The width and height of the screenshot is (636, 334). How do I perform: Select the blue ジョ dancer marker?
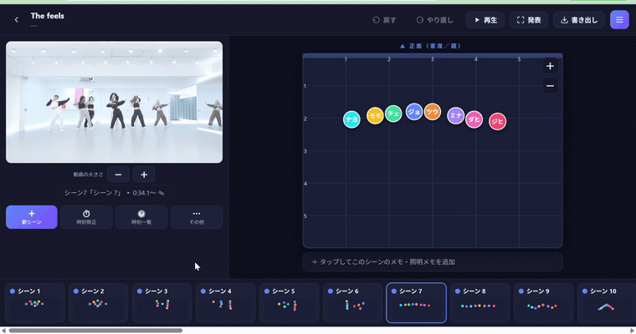click(x=414, y=112)
